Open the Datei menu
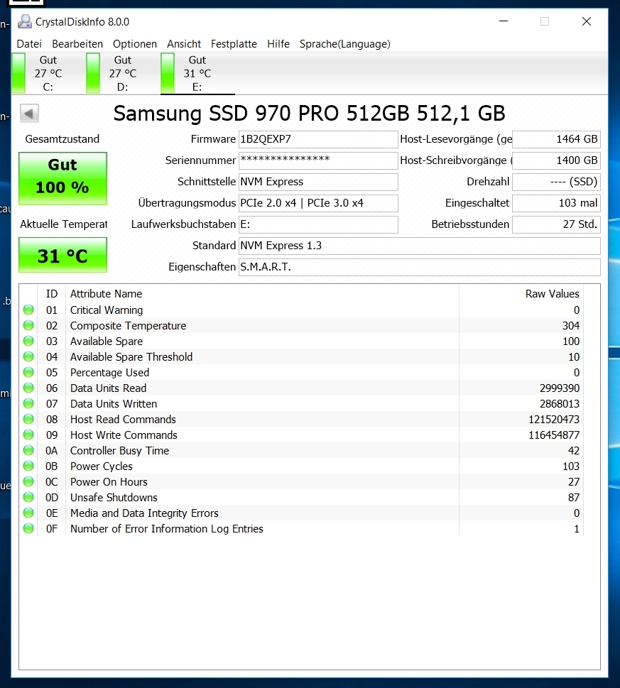 29,44
